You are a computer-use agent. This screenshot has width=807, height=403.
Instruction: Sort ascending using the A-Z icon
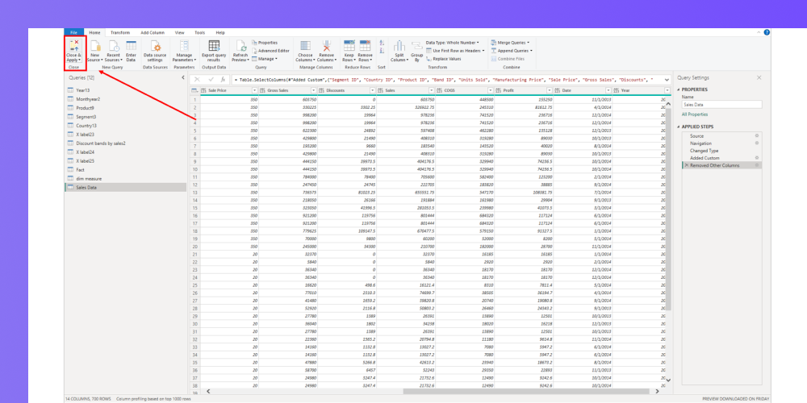click(x=382, y=43)
